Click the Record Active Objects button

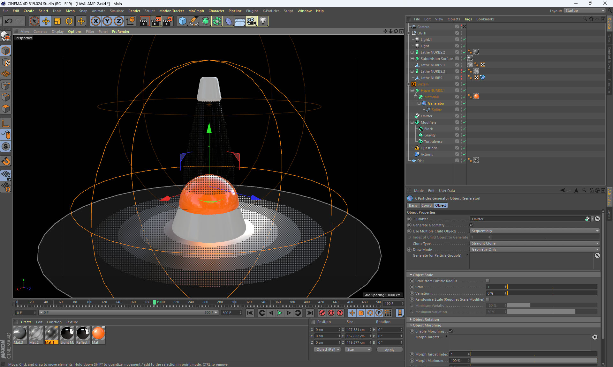tap(322, 313)
